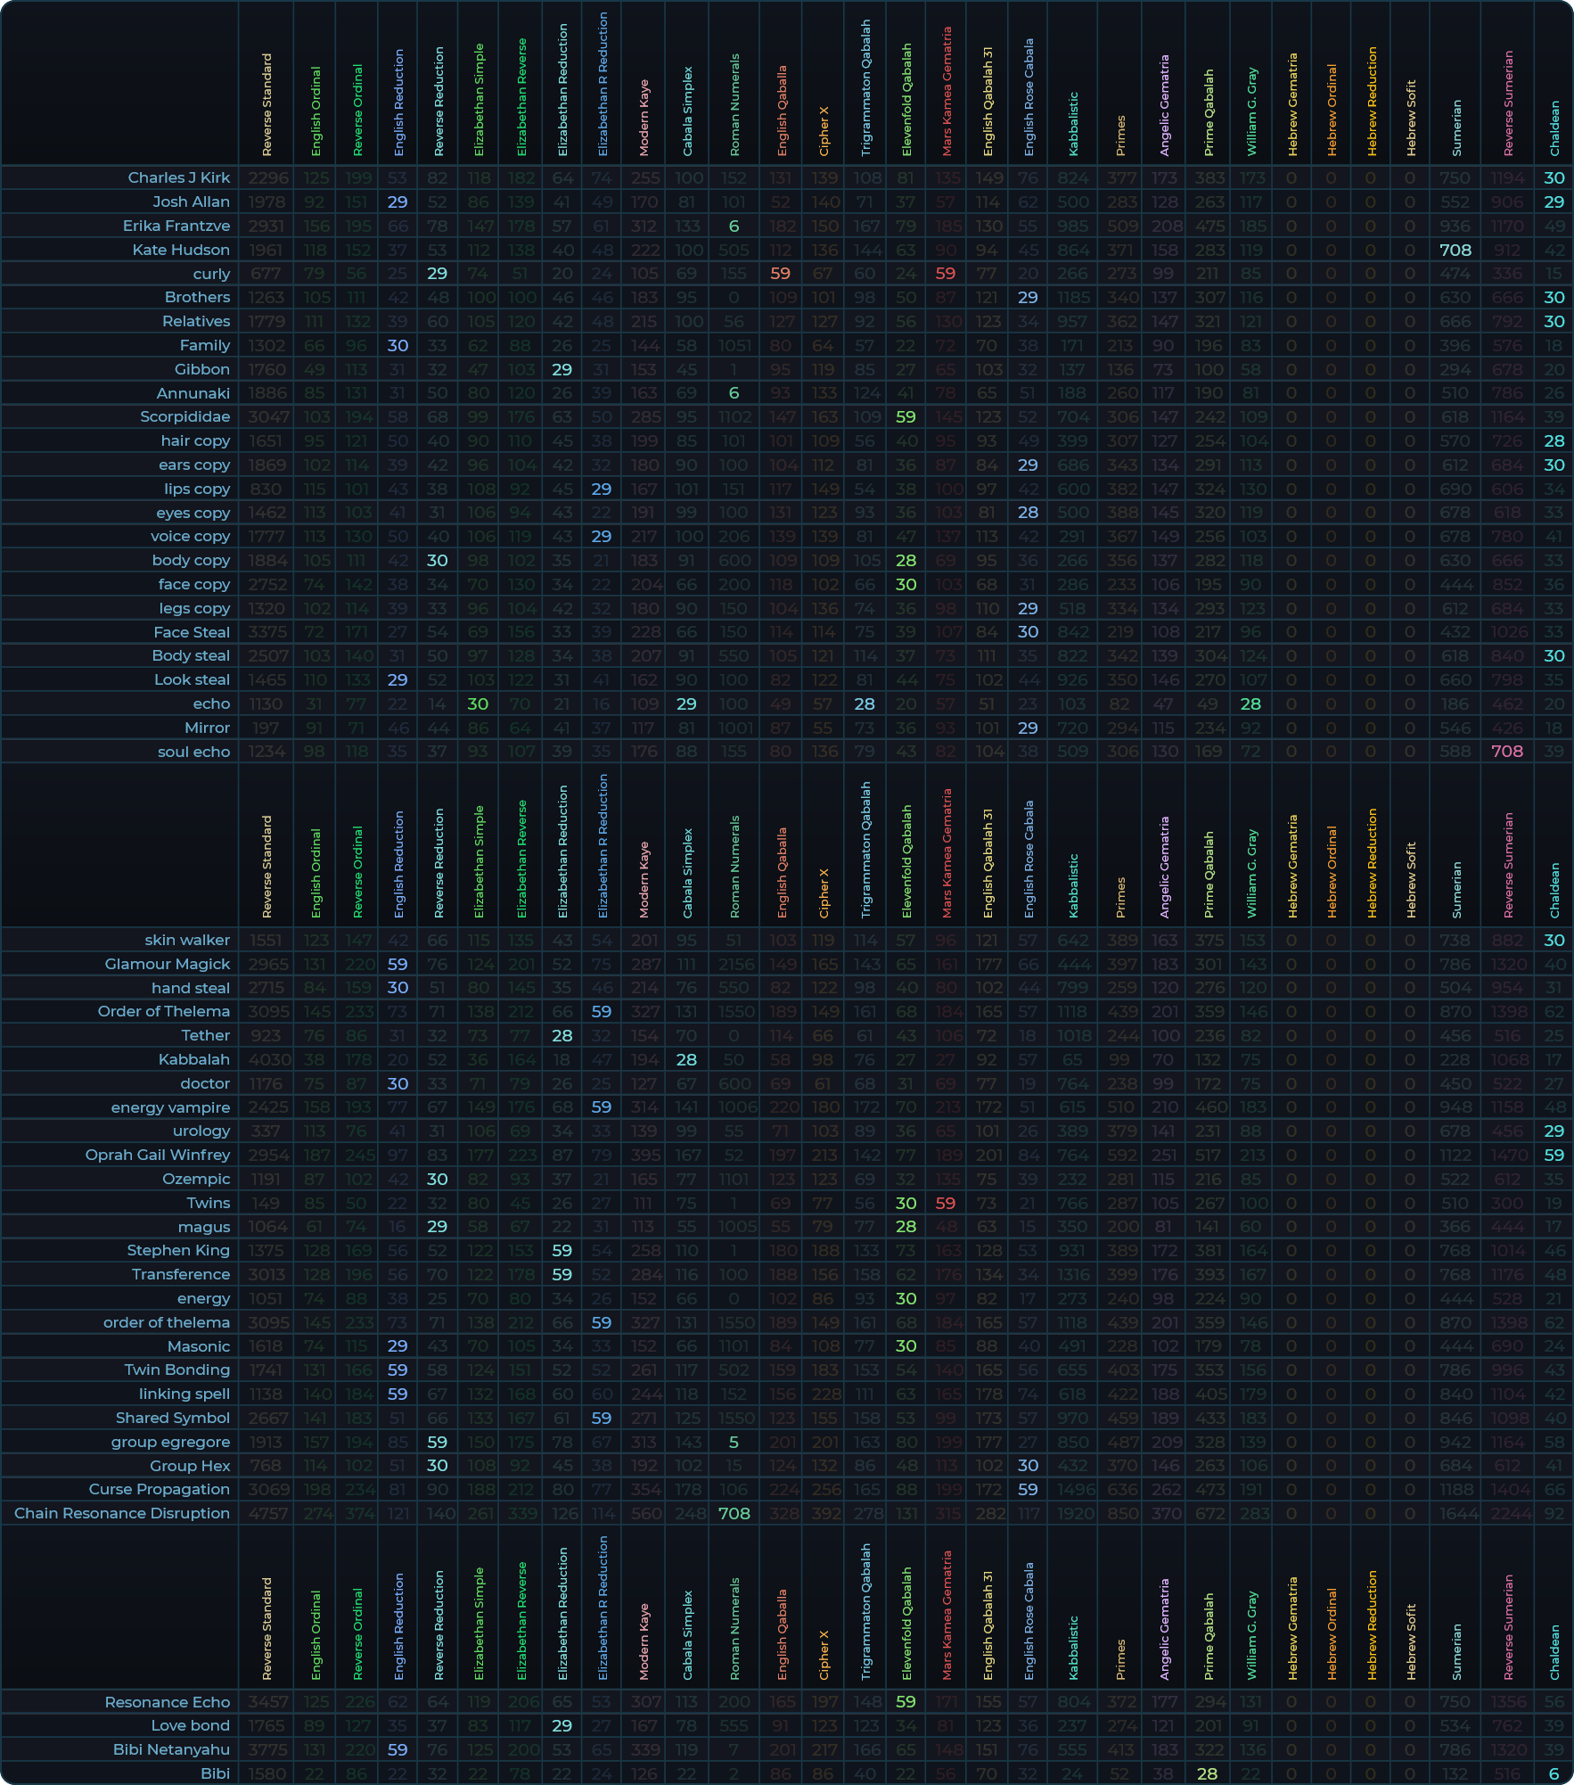Click the "Stephen King" phrase label
The image size is (1574, 1785).
(178, 1251)
